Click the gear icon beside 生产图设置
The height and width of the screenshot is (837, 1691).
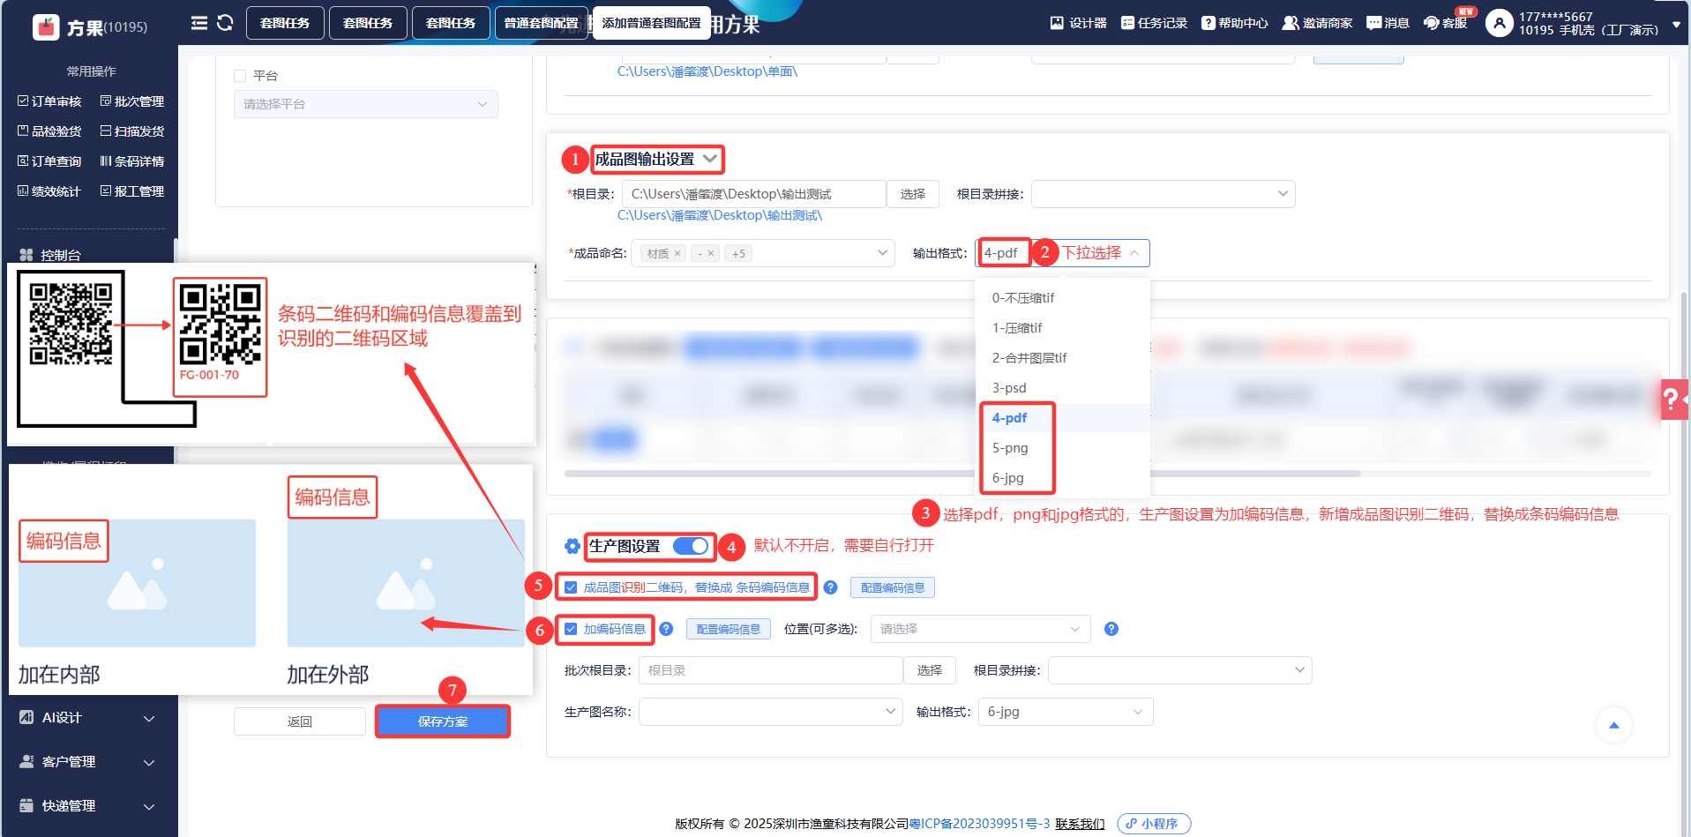pos(572,546)
